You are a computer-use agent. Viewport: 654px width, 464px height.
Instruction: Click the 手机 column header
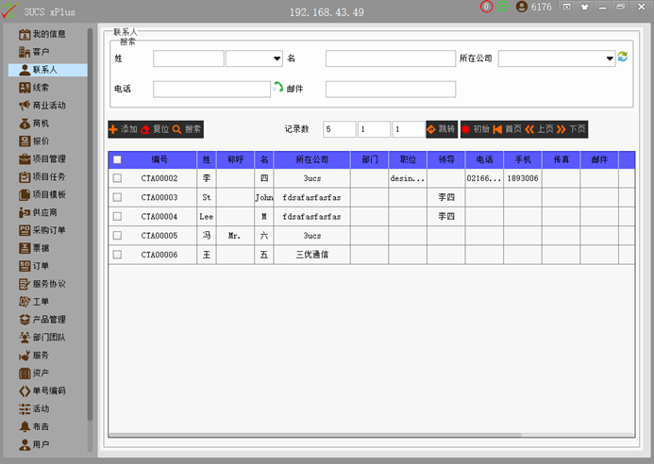(x=523, y=159)
